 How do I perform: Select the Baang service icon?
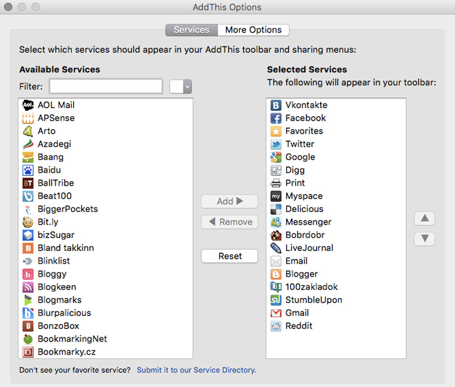tap(28, 157)
